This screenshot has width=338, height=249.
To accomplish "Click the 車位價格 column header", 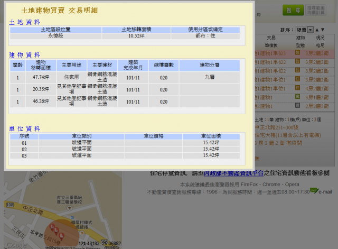I will click(x=154, y=136).
